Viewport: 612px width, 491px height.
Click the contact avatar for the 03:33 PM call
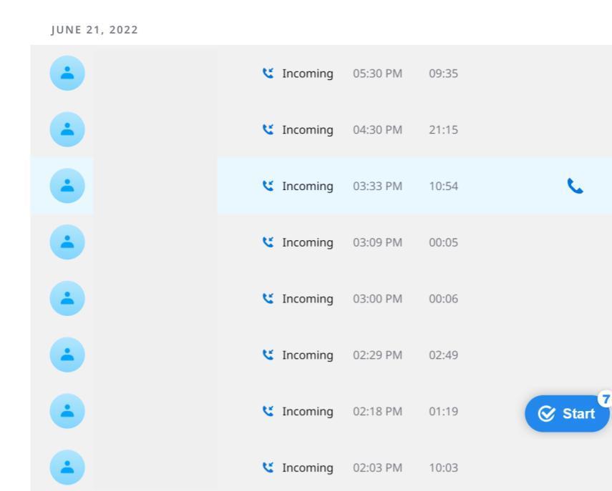67,186
